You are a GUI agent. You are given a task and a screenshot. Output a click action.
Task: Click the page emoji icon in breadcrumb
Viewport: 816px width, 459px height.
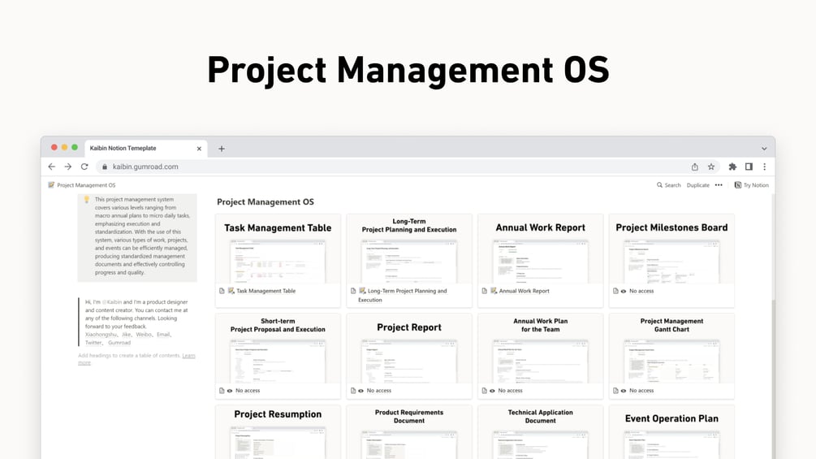[51, 184]
